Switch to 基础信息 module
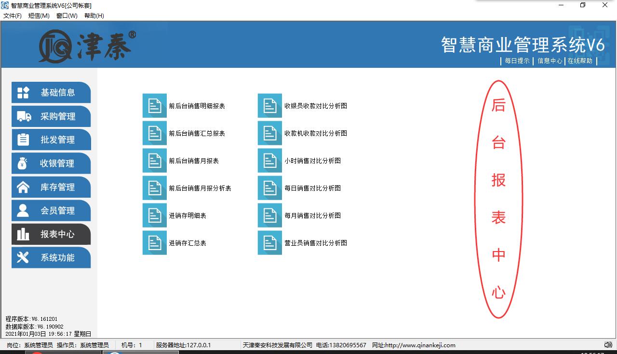The height and width of the screenshot is (354, 617). [x=51, y=92]
